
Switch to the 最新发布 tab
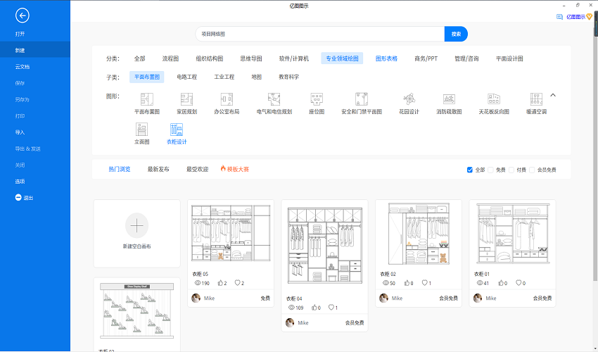pyautogui.click(x=158, y=169)
